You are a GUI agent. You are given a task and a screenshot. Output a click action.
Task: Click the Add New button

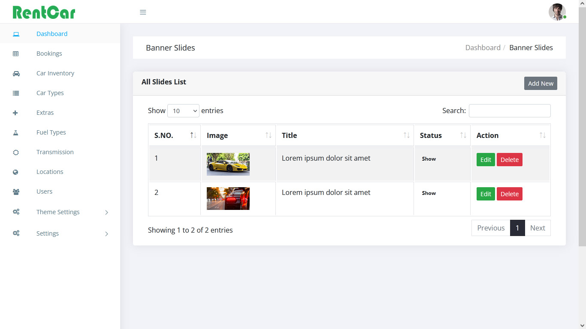tap(541, 83)
